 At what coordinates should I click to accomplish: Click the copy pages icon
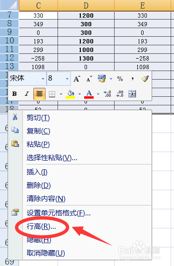pyautogui.click(x=15, y=130)
